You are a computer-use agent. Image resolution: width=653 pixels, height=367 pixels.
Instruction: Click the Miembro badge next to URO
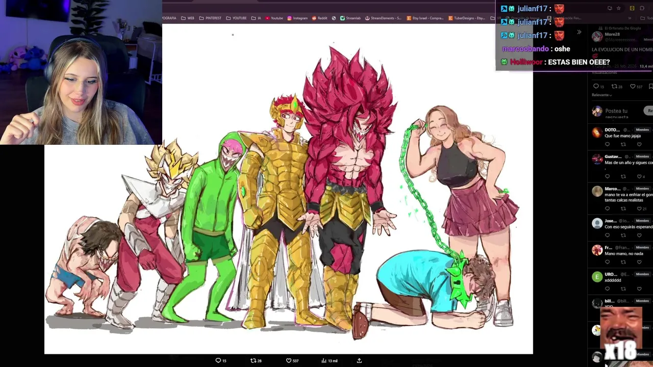pyautogui.click(x=642, y=274)
